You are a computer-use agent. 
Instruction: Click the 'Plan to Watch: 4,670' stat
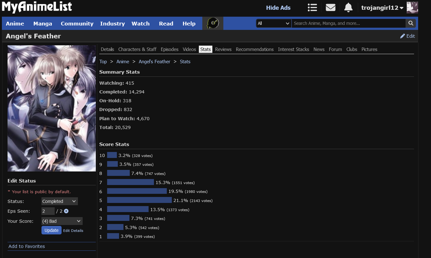(x=124, y=119)
